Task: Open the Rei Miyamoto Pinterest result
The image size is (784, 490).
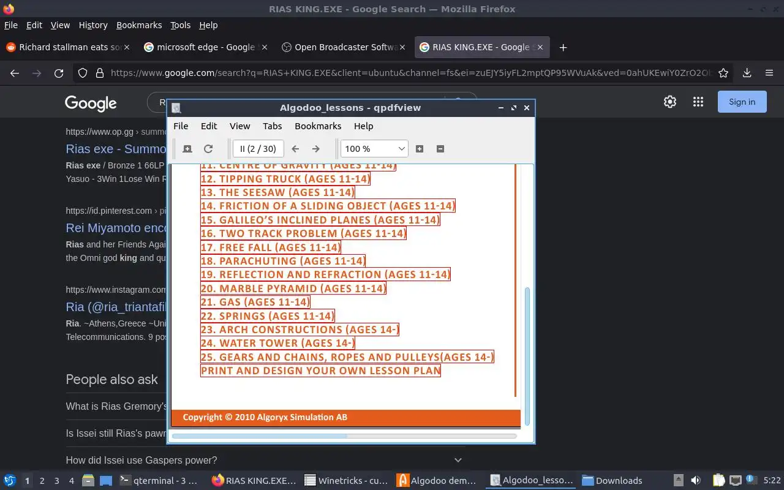Action: click(116, 228)
